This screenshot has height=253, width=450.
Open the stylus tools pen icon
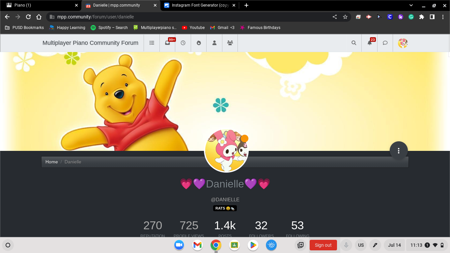pos(375,245)
